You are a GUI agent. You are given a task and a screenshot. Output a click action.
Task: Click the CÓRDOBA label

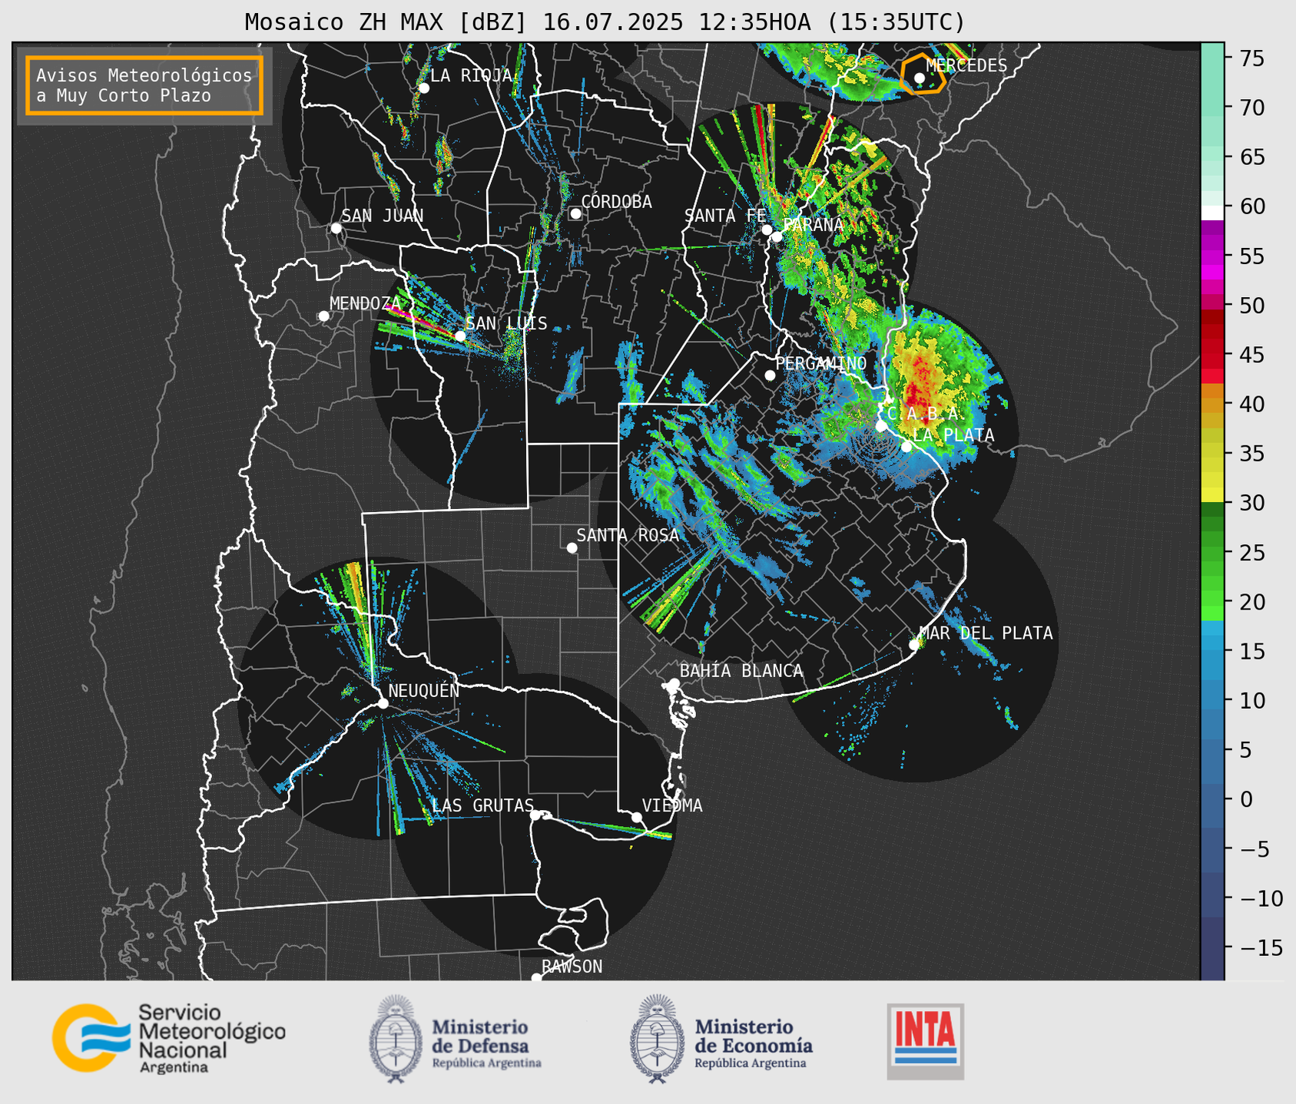click(616, 202)
